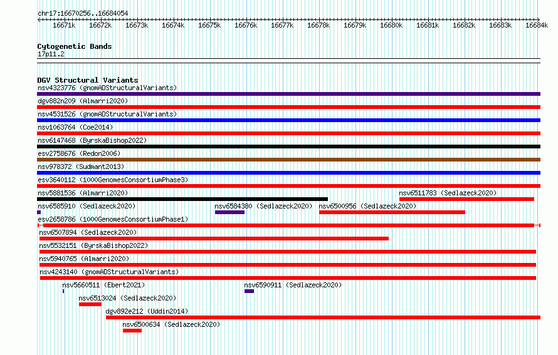This screenshot has height=355, width=558.
Task: Click the blue nsv4531526 variant bar
Action: (x=288, y=120)
